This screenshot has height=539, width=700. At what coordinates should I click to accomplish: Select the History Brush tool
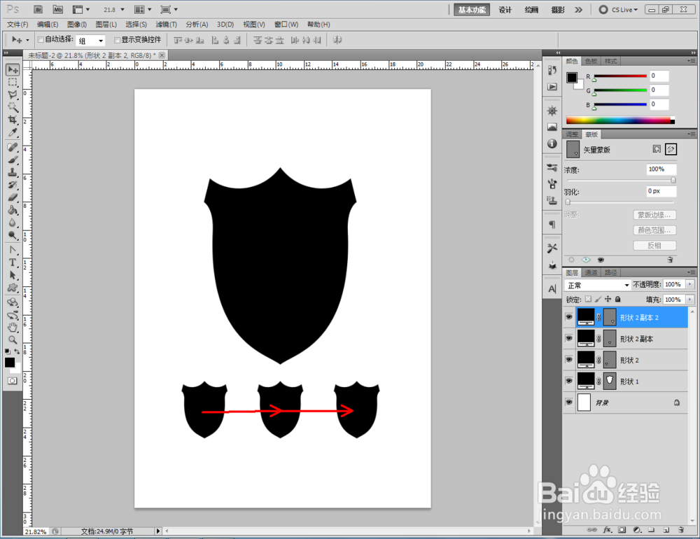(13, 185)
